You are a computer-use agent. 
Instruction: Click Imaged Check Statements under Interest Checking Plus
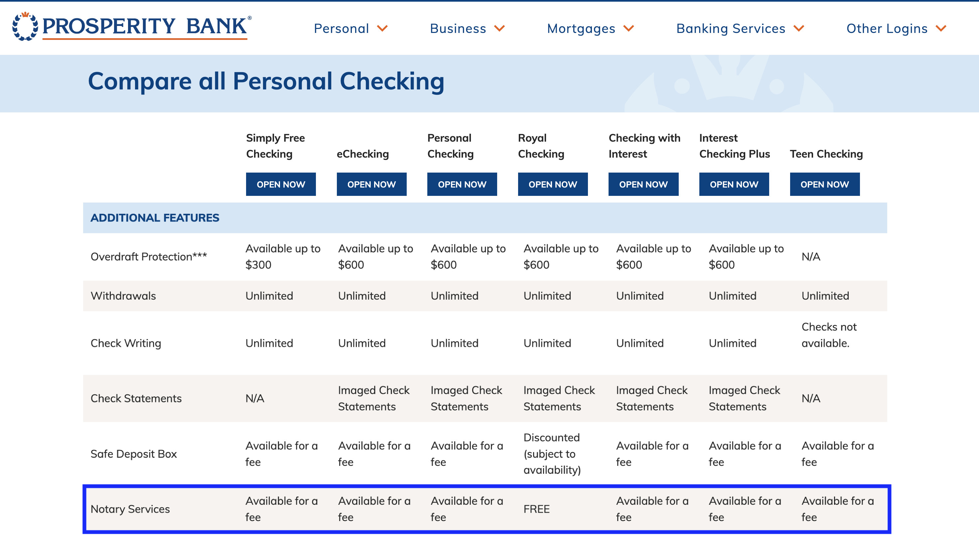(x=744, y=399)
